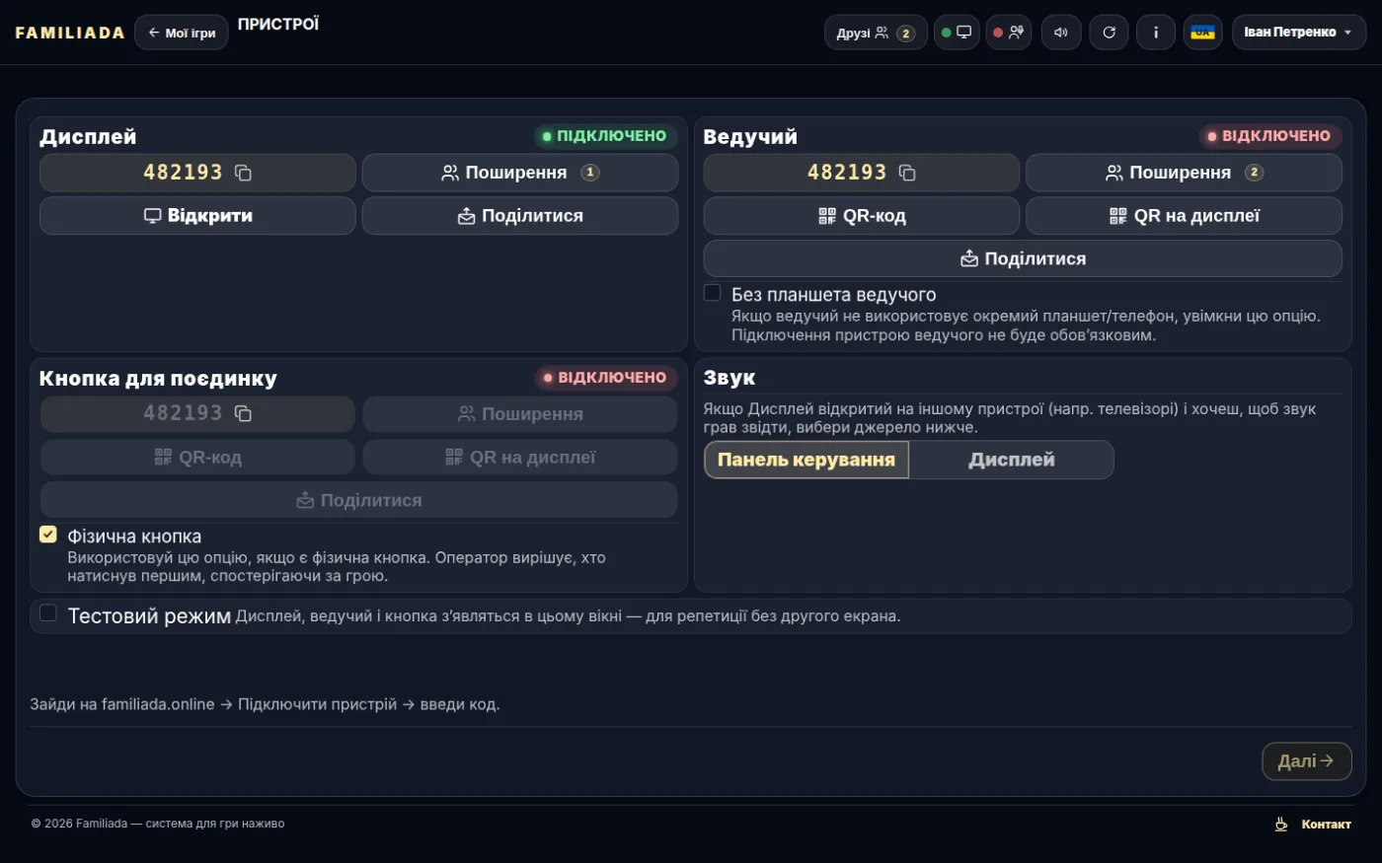Select Панель керування as sound source
Image resolution: width=1382 pixels, height=863 pixels.
click(806, 460)
